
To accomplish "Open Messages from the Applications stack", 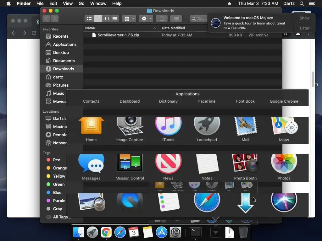I will tap(91, 164).
